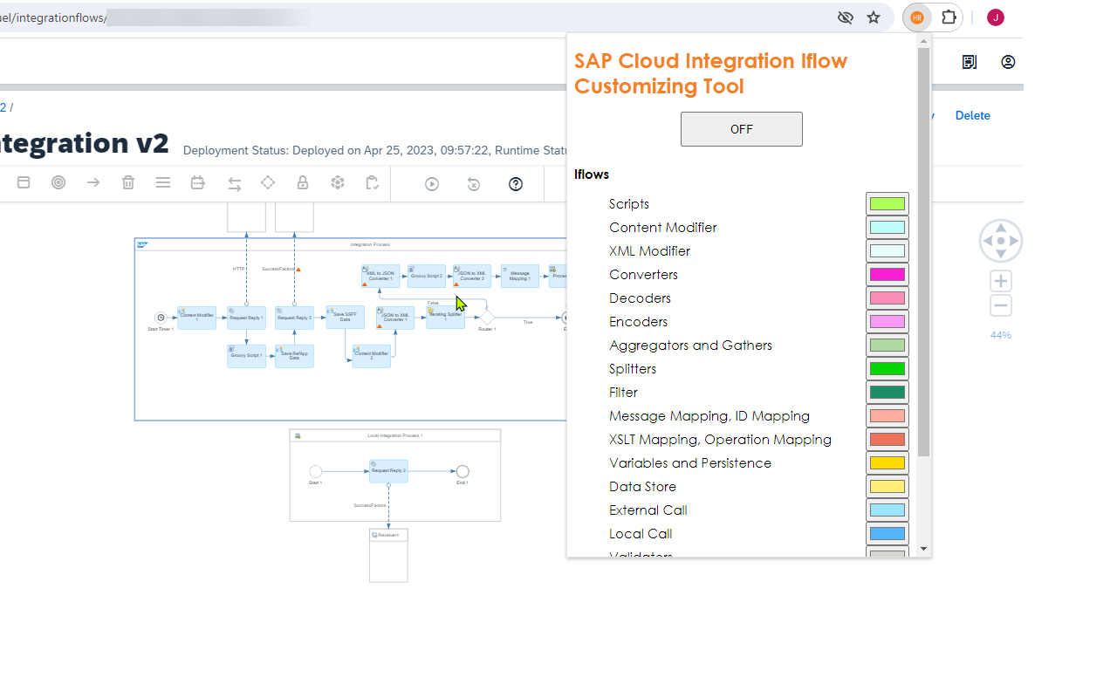The width and height of the screenshot is (1117, 698).
Task: Bookmark page with the star icon
Action: [874, 17]
